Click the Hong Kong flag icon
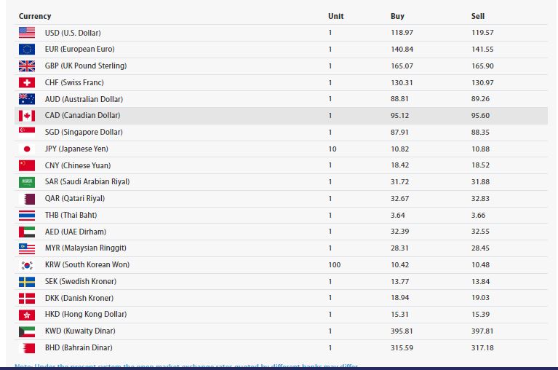The image size is (558, 370). pyautogui.click(x=27, y=315)
